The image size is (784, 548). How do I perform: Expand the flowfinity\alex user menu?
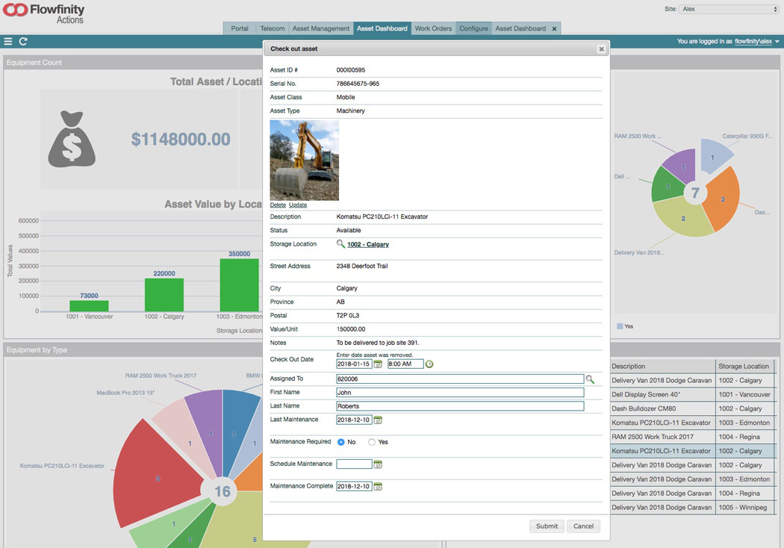777,42
